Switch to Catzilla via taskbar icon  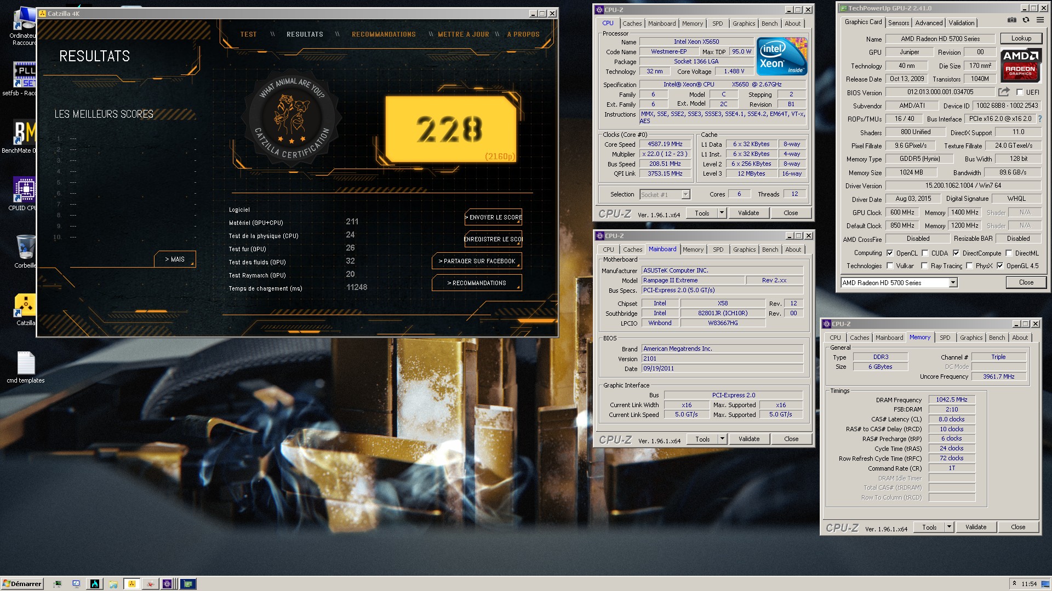131,584
